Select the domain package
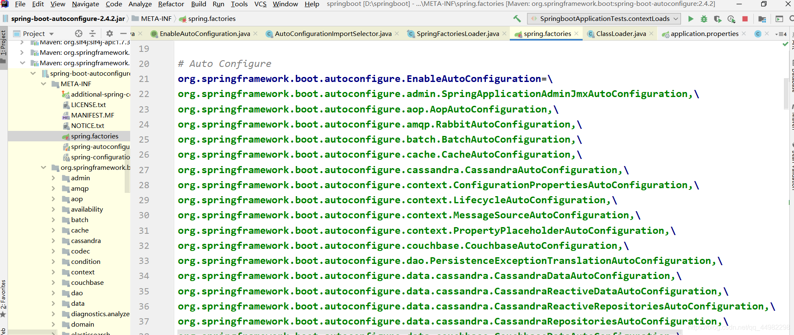The width and height of the screenshot is (794, 335). (82, 325)
